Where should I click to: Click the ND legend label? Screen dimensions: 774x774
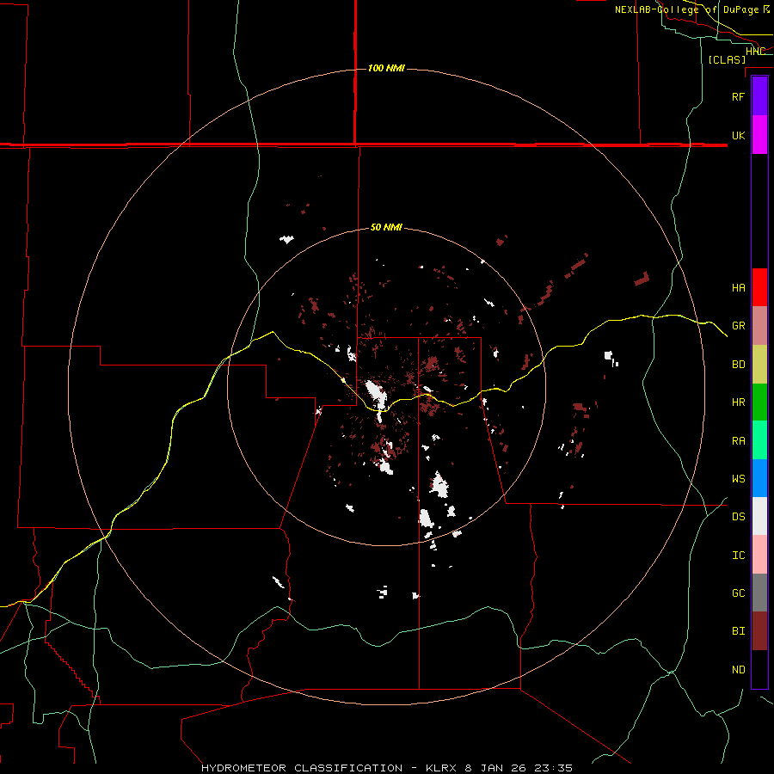(738, 670)
